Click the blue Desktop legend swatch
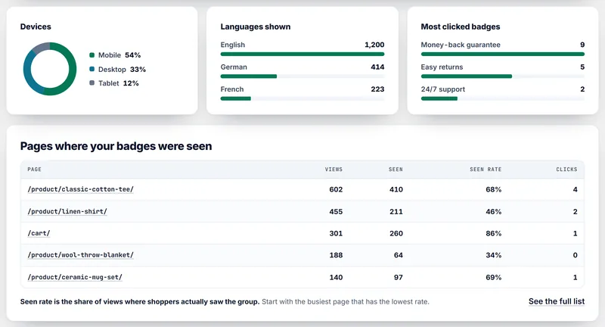Viewport: 605px width, 327px height. coord(92,69)
